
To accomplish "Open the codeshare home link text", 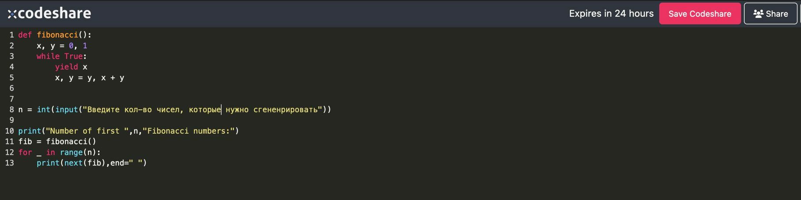I will (x=54, y=14).
